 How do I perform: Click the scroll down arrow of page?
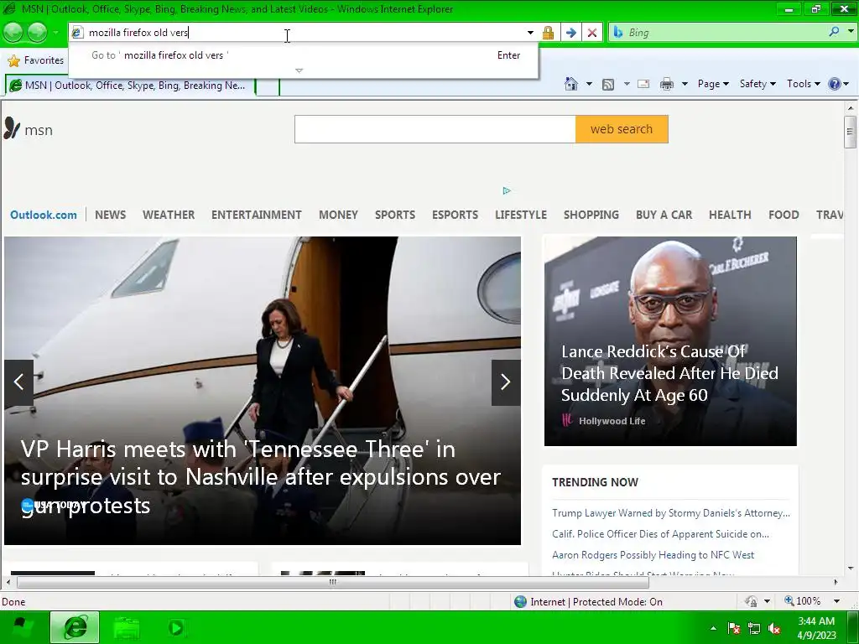pos(850,569)
